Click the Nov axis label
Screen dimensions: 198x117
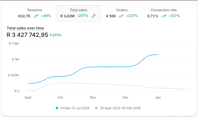coord(93,97)
